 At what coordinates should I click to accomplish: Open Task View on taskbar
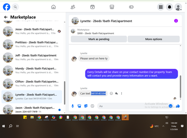point(18,126)
